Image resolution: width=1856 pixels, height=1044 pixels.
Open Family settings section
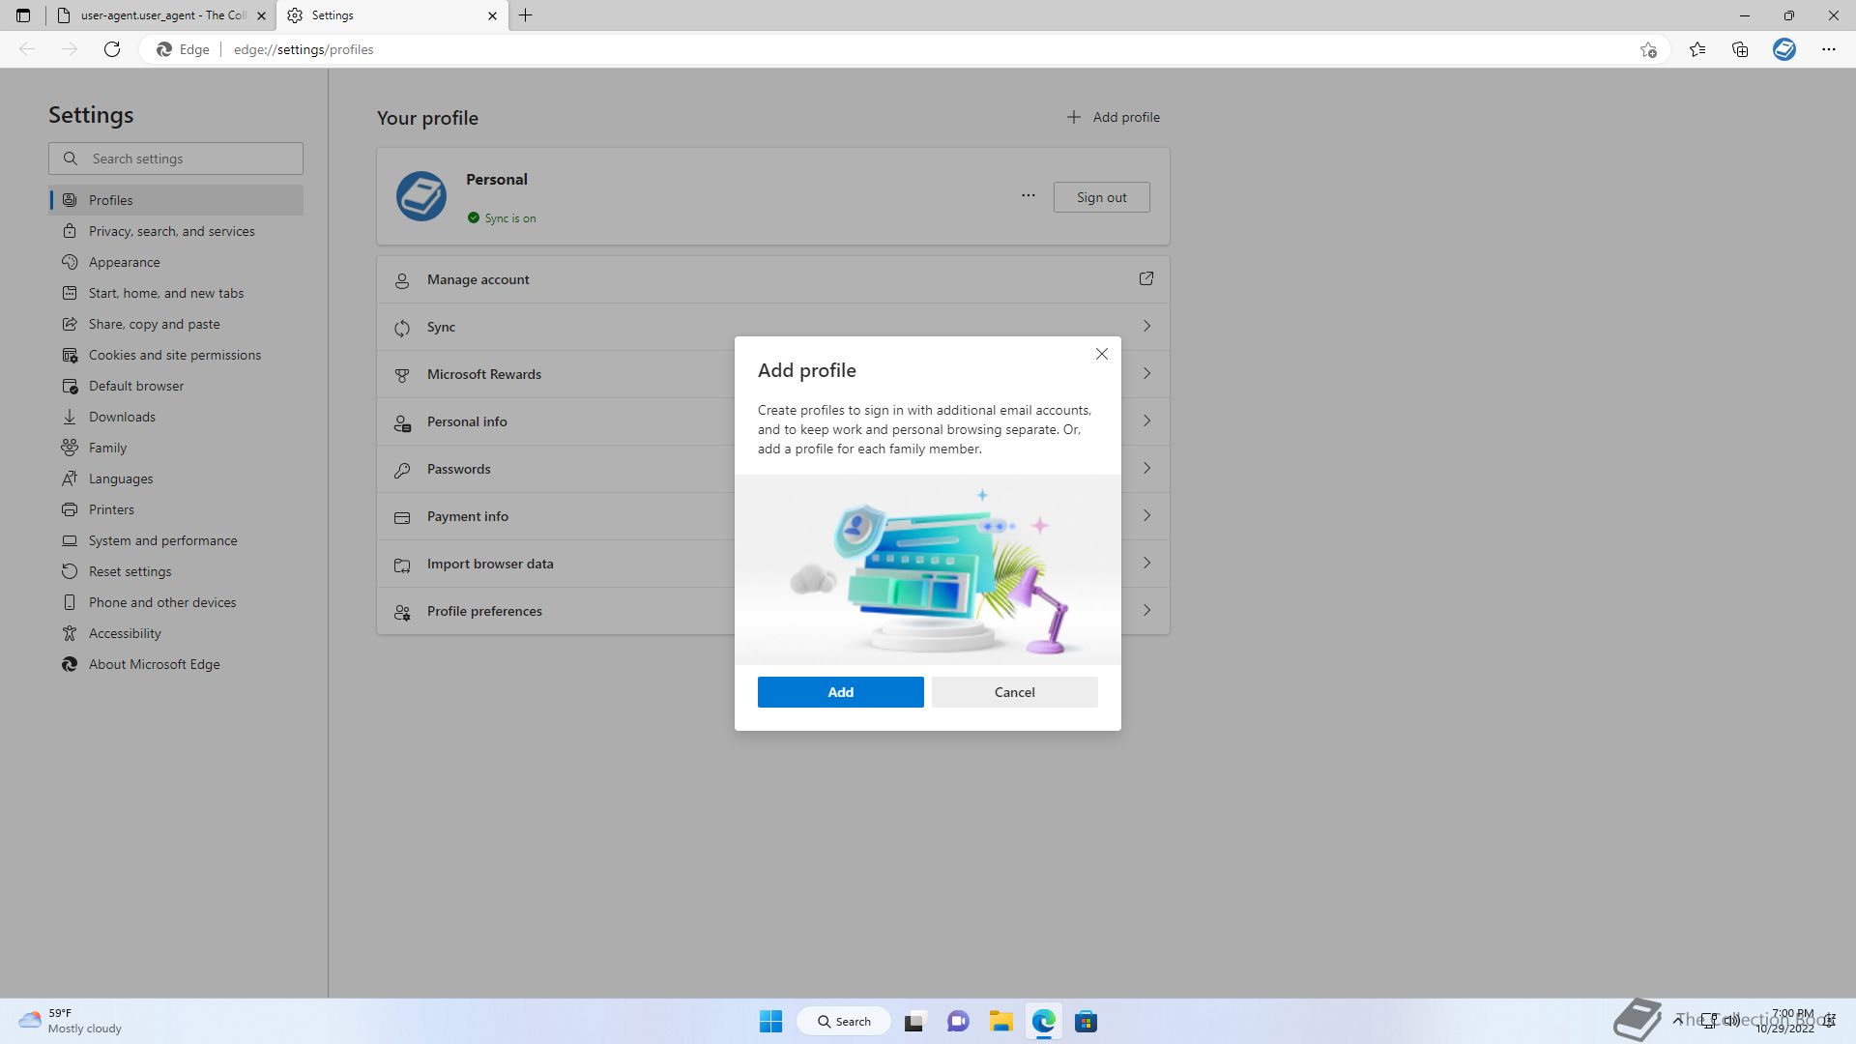176,448
